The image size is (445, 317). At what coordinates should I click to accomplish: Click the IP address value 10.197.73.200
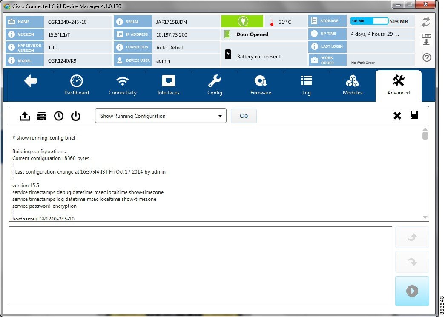click(172, 35)
